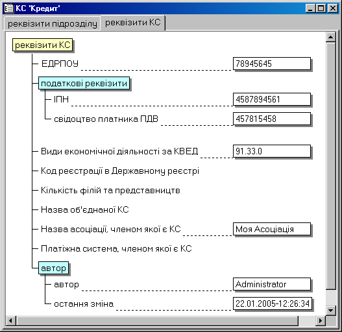
Task: Collapse the автор group node
Action: point(53,268)
